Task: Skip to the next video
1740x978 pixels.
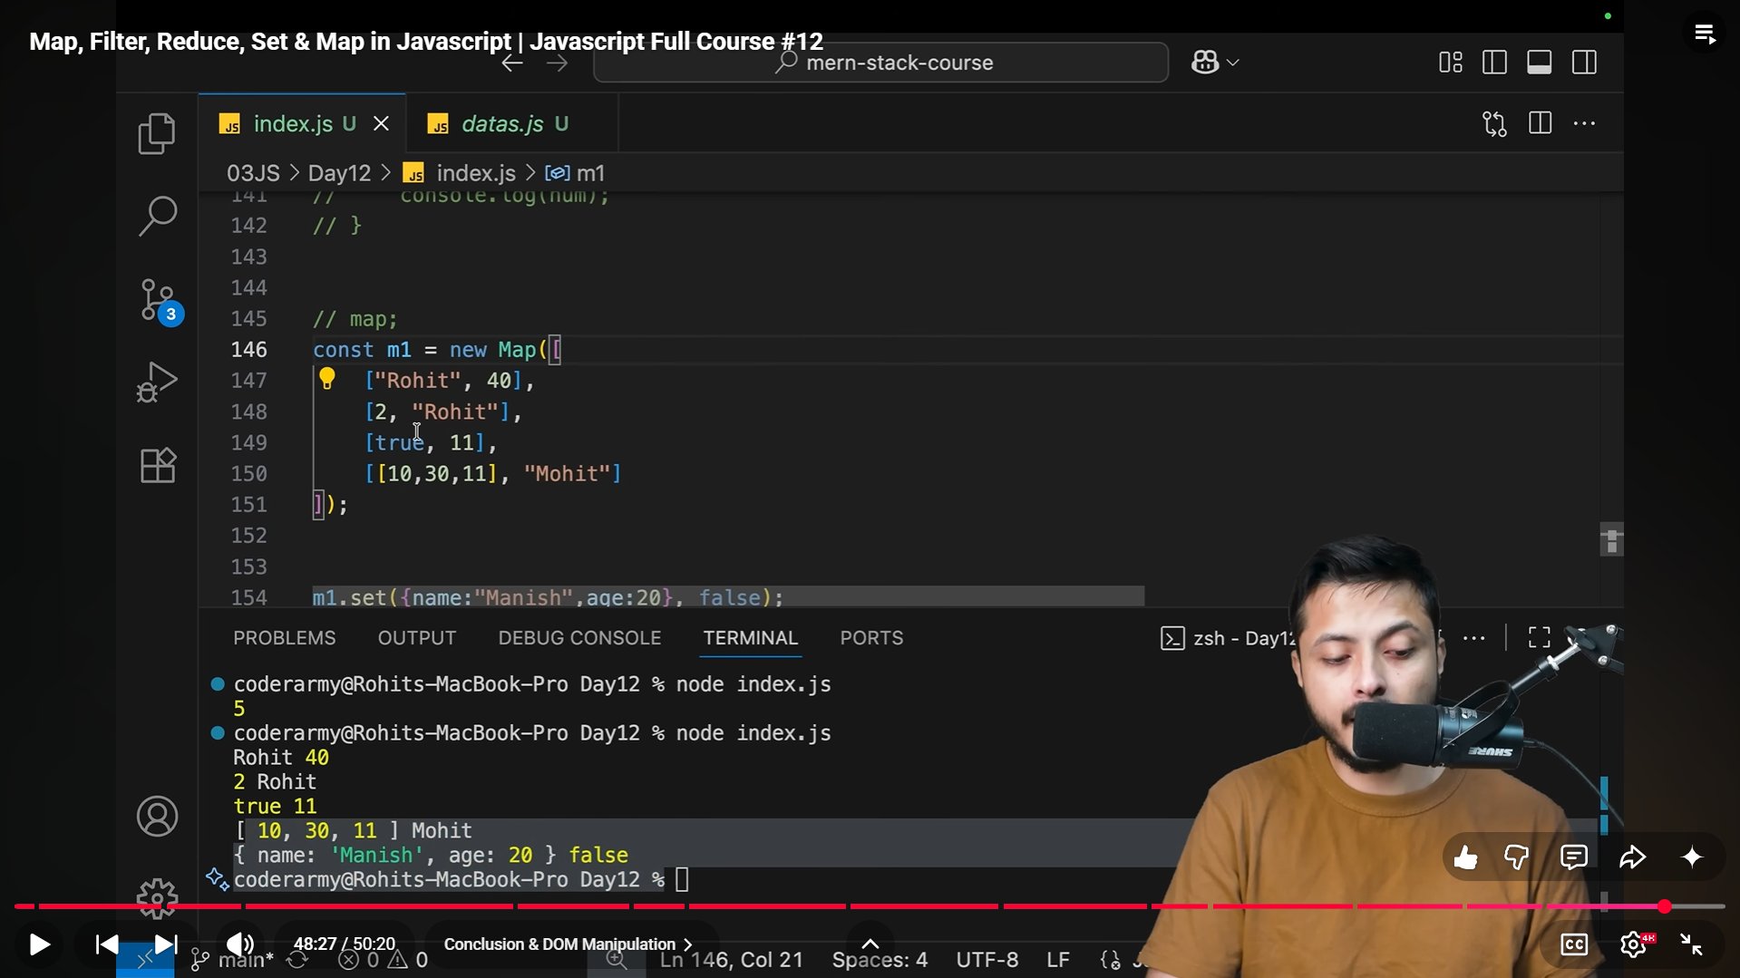Action: [165, 944]
